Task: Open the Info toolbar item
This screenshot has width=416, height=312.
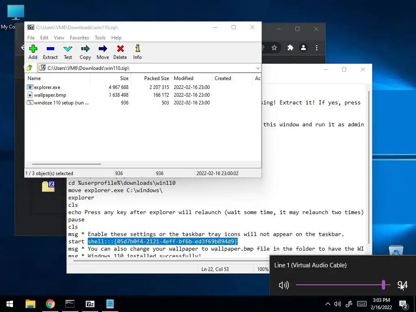Action: coord(137,52)
